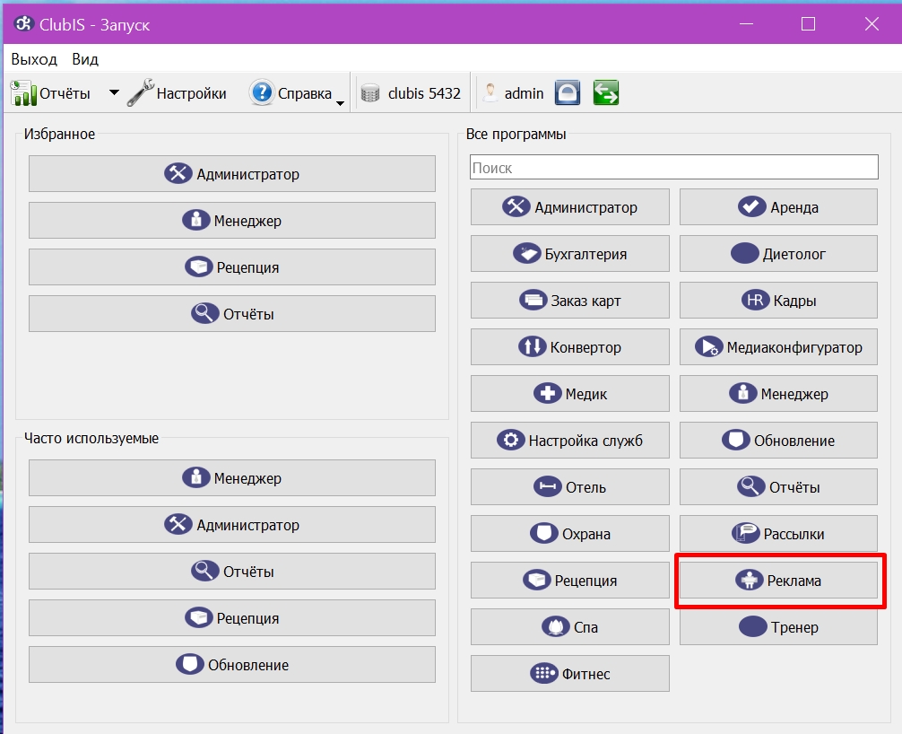Click in the Поиск search field

pyautogui.click(x=673, y=167)
